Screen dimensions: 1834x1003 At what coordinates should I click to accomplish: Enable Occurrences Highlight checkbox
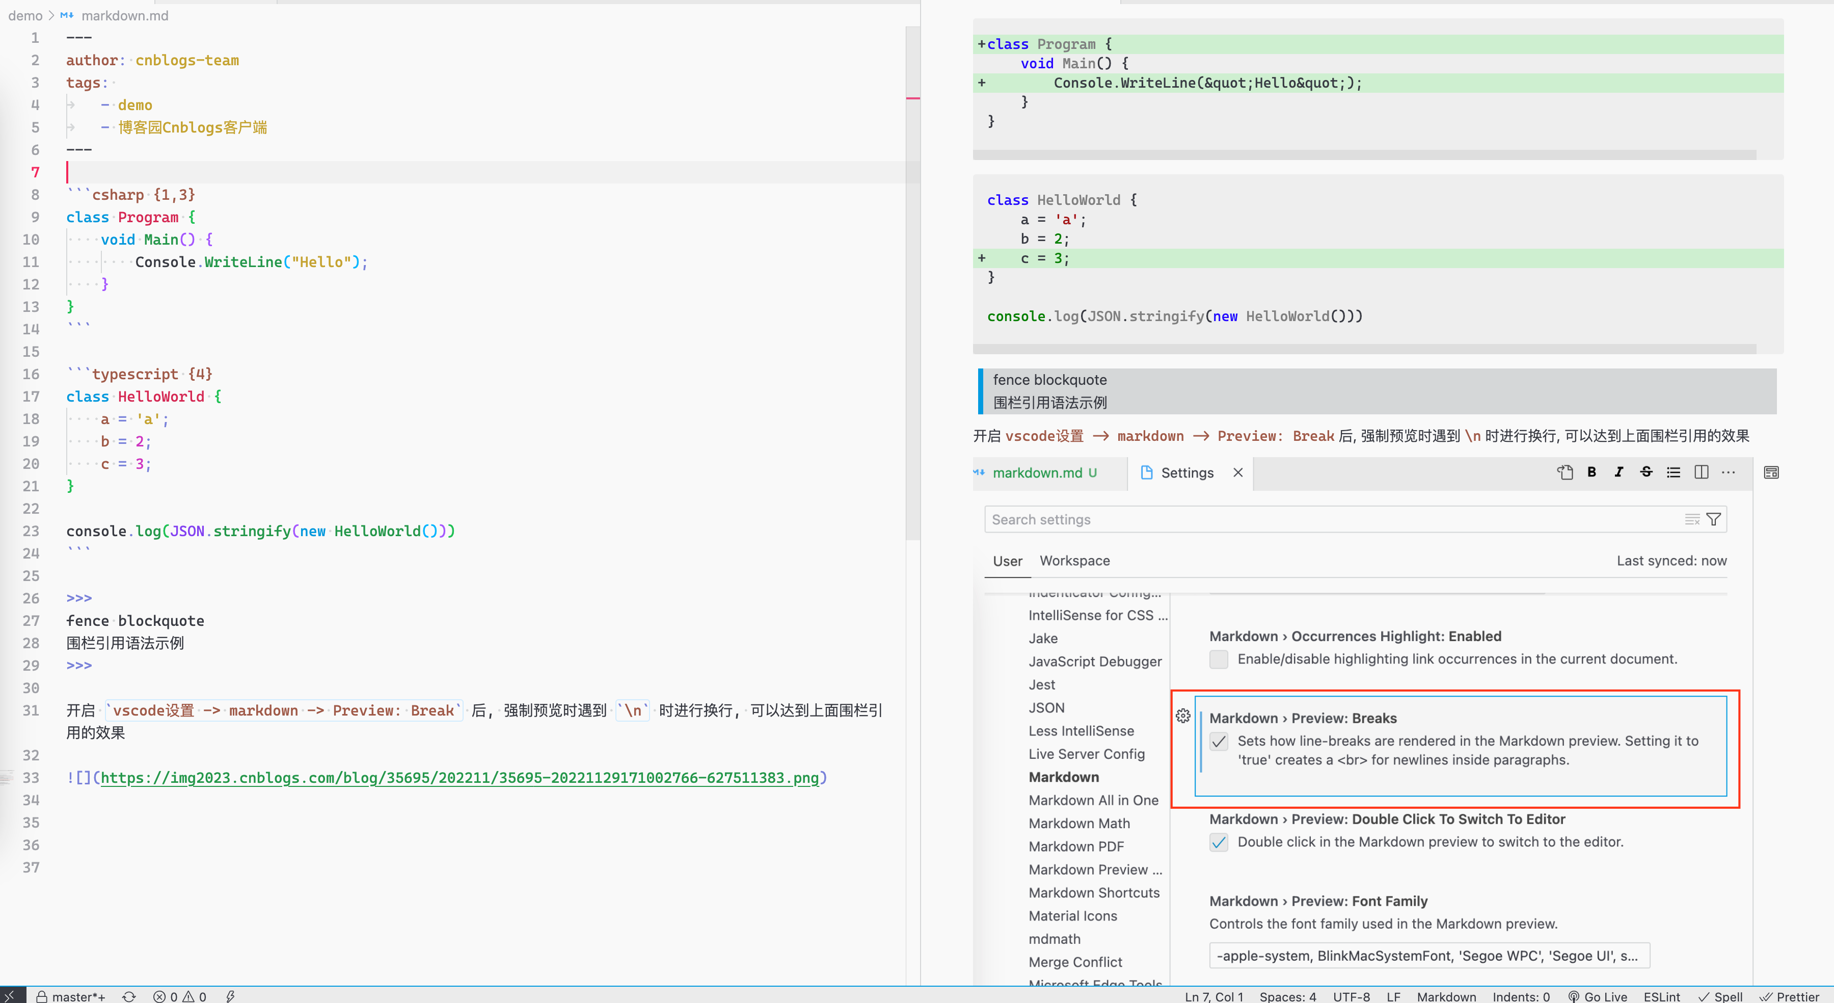click(x=1219, y=659)
